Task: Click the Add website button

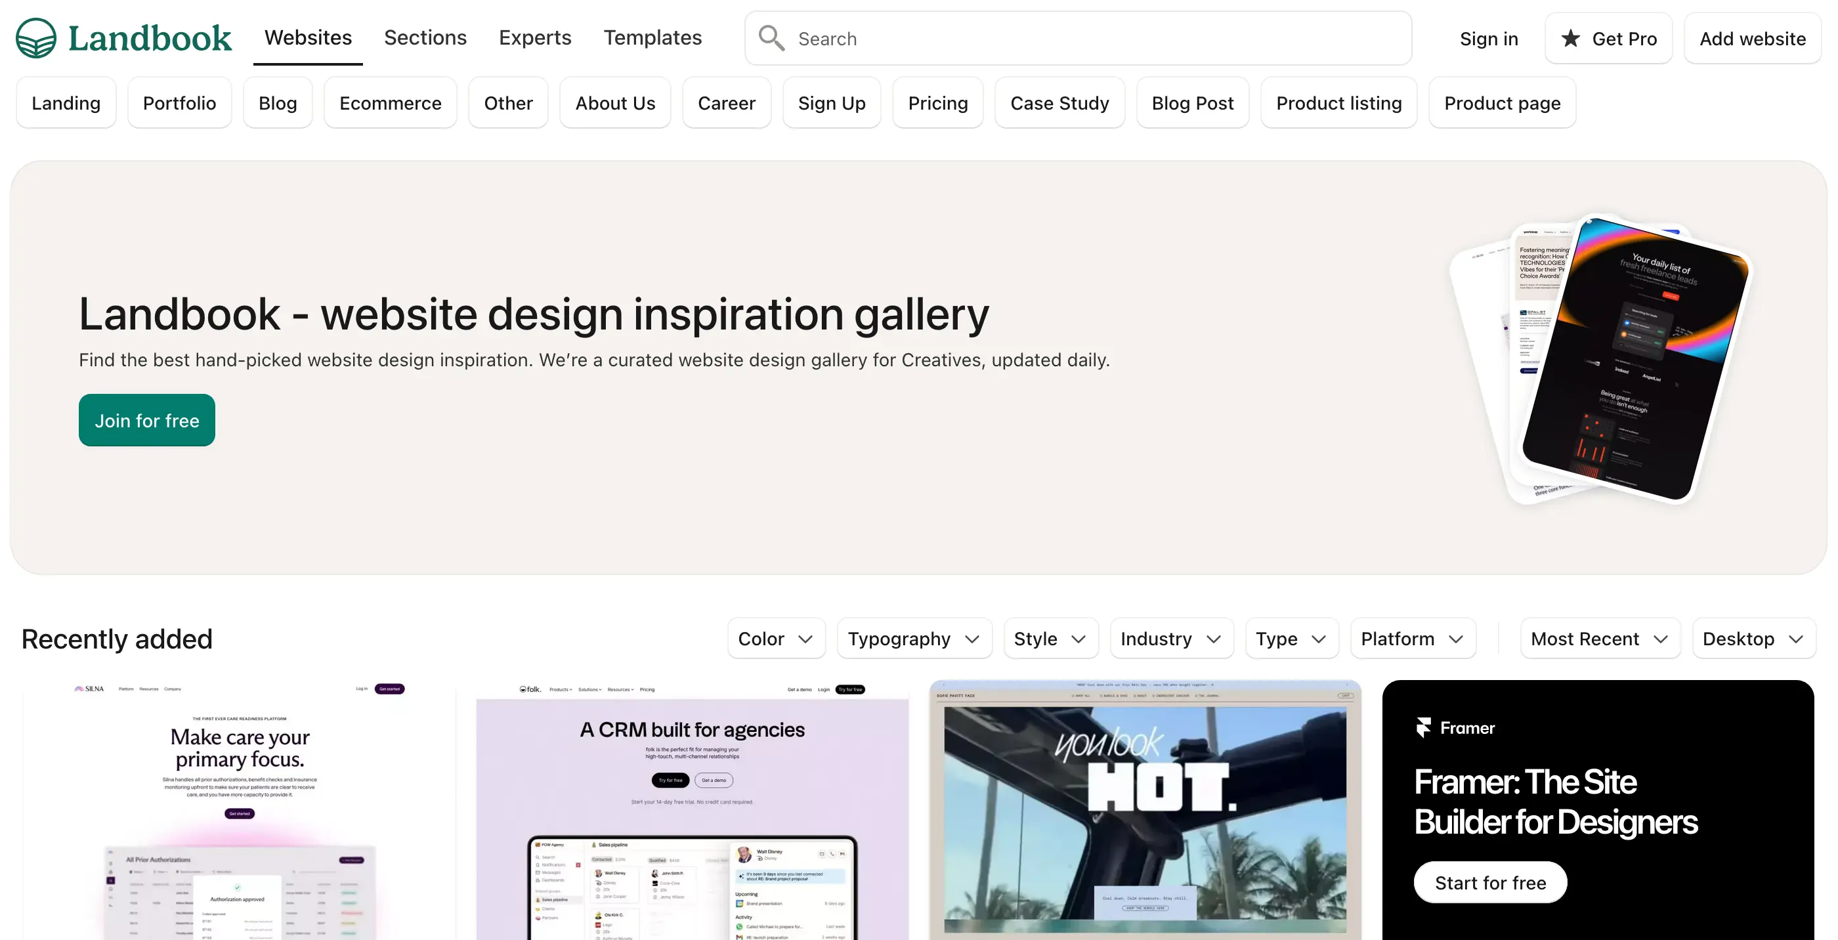Action: tap(1753, 38)
